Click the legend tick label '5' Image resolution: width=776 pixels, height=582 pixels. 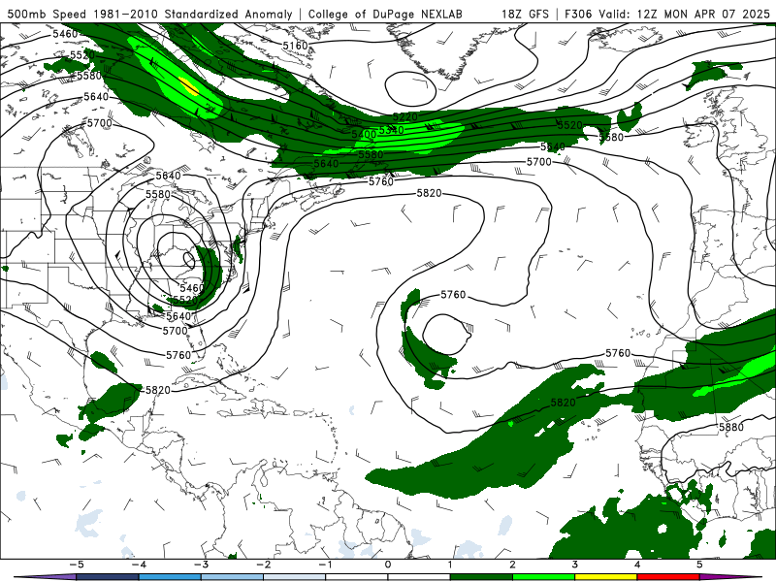(699, 565)
